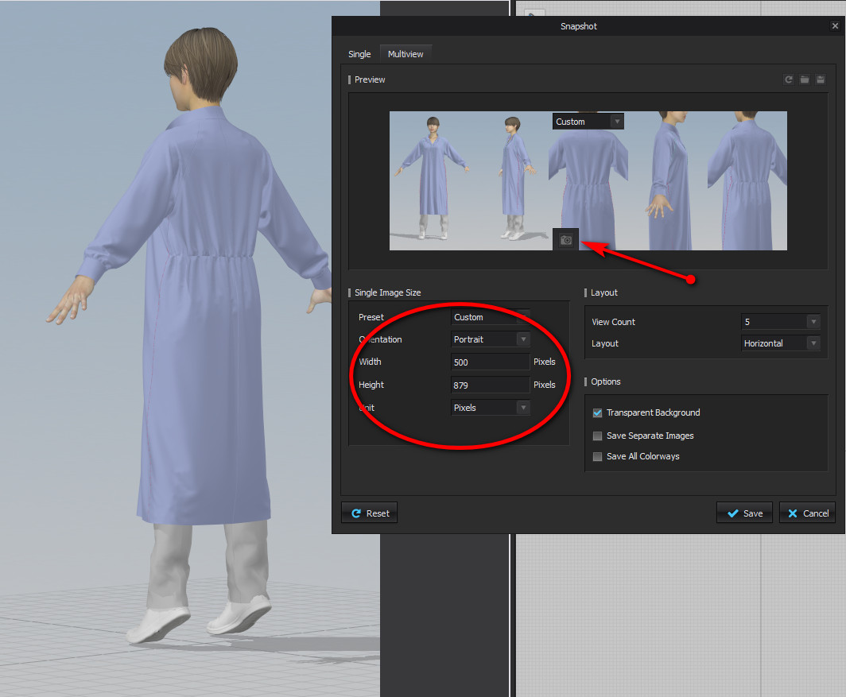Switch to the Single tab

point(359,54)
